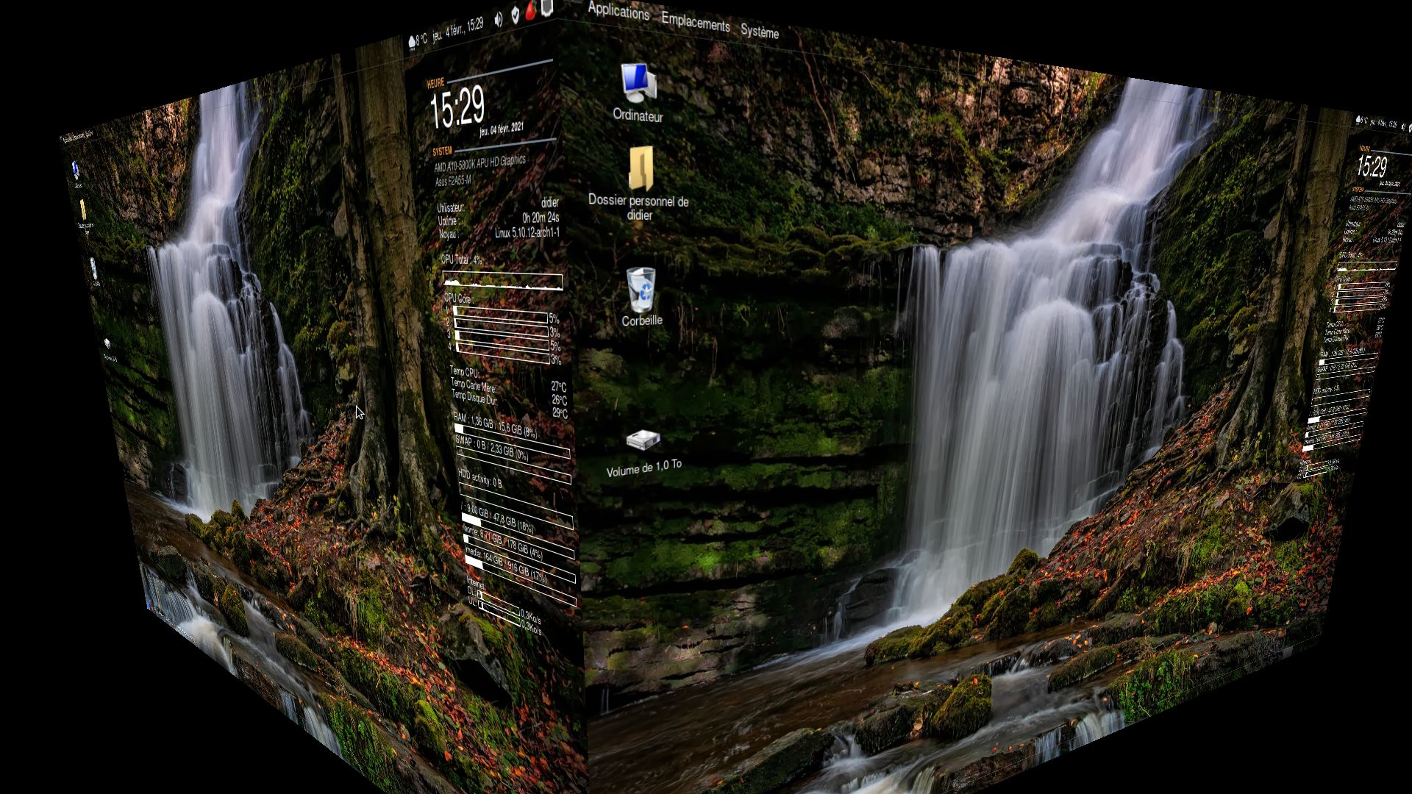The width and height of the screenshot is (1412, 794).
Task: Click the left face's top menu bar text
Action: (x=76, y=136)
